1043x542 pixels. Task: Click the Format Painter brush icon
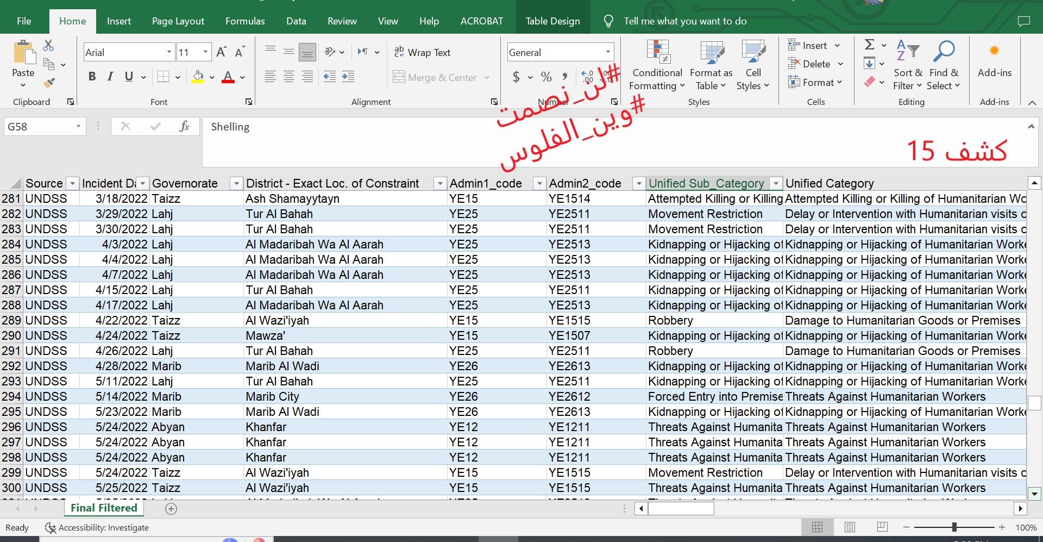[49, 83]
